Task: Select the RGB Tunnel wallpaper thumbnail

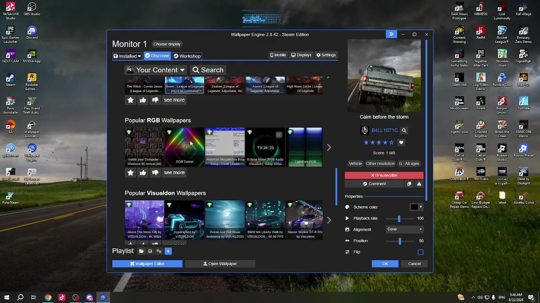Action: point(185,147)
